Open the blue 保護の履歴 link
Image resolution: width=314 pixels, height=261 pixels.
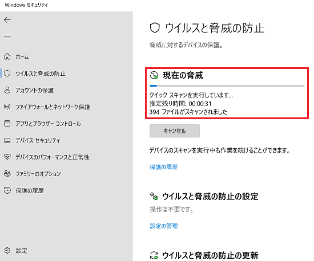click(164, 167)
